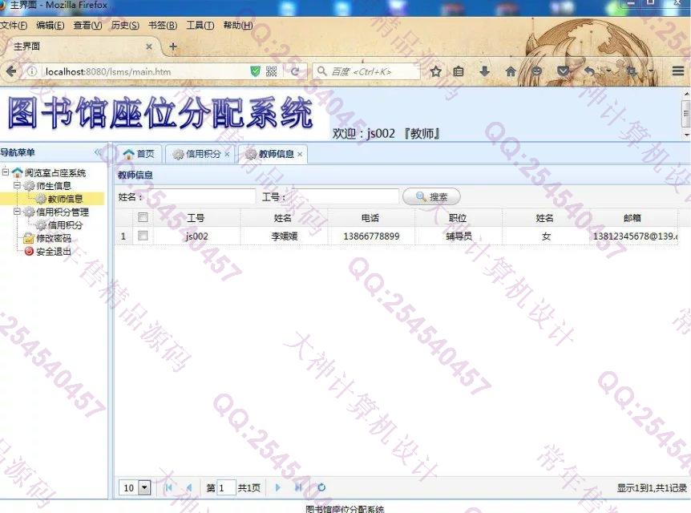Click the 李媛媛 name cell
This screenshot has height=513, width=691.
tap(285, 236)
